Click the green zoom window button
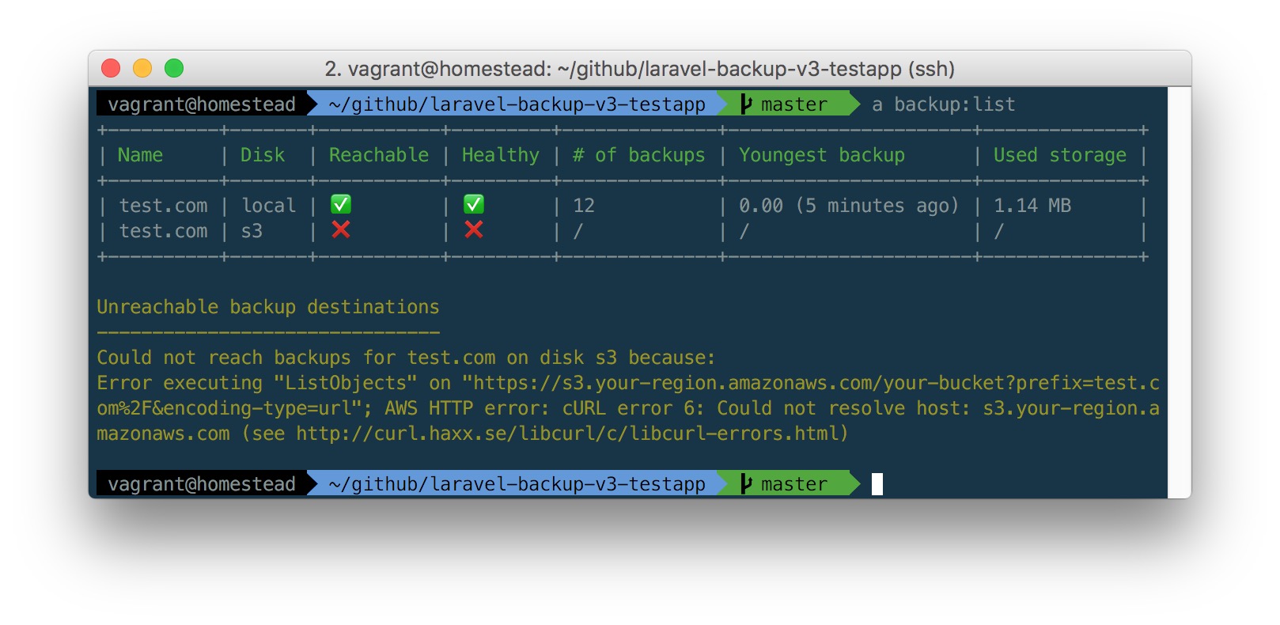The width and height of the screenshot is (1280, 625). [174, 69]
